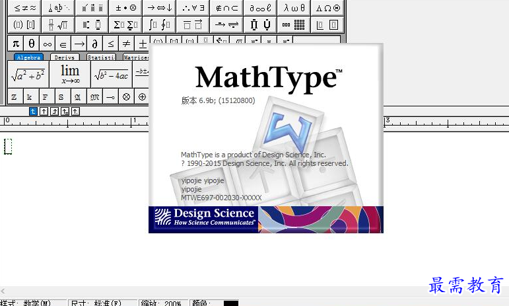Insert the infinity symbol
The width and height of the screenshot is (509, 306).
[48, 44]
